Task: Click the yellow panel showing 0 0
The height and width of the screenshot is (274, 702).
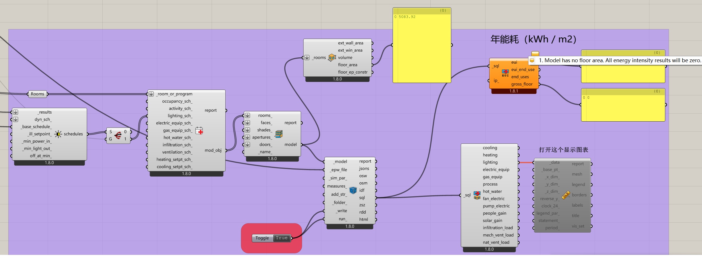Action: coord(623,105)
